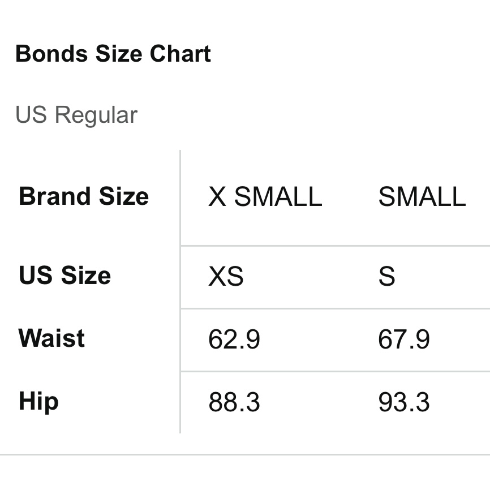Select the XS US size cell
The image size is (490, 490).
pyautogui.click(x=226, y=277)
